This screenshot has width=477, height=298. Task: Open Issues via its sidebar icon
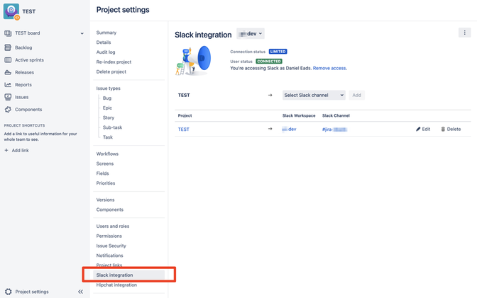click(8, 97)
